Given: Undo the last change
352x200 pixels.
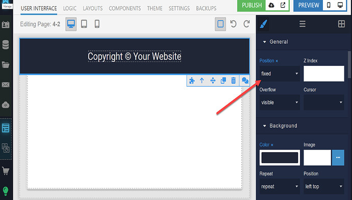Looking at the screenshot, I should tap(233, 24).
